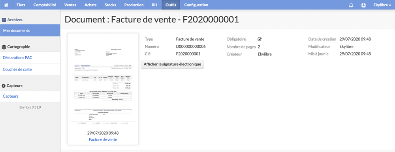Click the thumbnail date 29/07/2020 09:48
Viewport: 395px width, 152px height.
pos(103,133)
